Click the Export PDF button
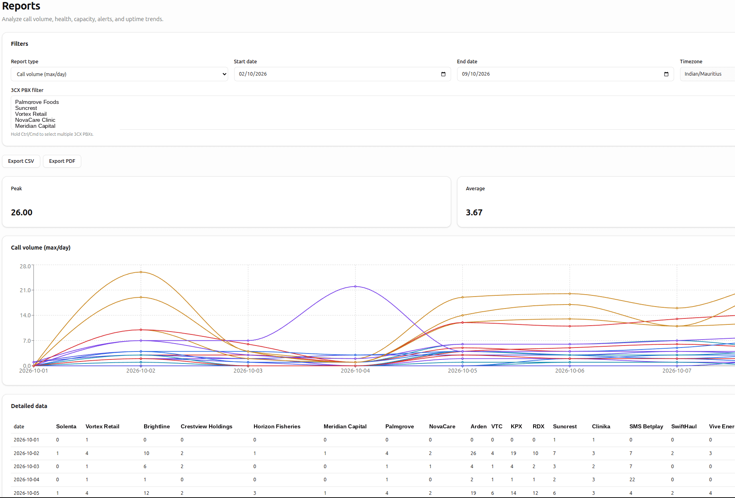 (x=62, y=161)
